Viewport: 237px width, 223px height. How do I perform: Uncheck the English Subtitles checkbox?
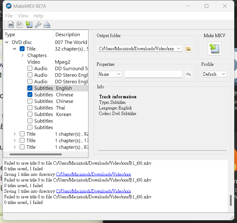click(x=30, y=88)
